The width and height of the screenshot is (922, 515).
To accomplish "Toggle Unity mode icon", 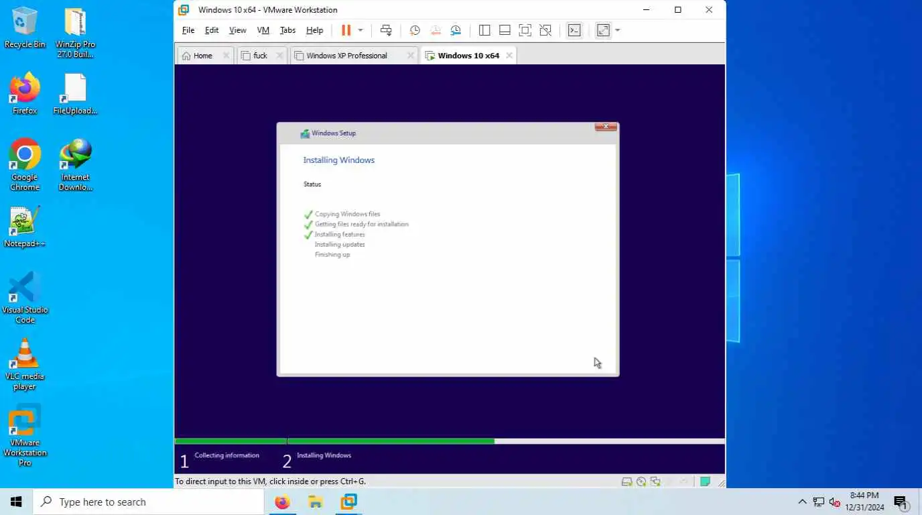I will (545, 30).
